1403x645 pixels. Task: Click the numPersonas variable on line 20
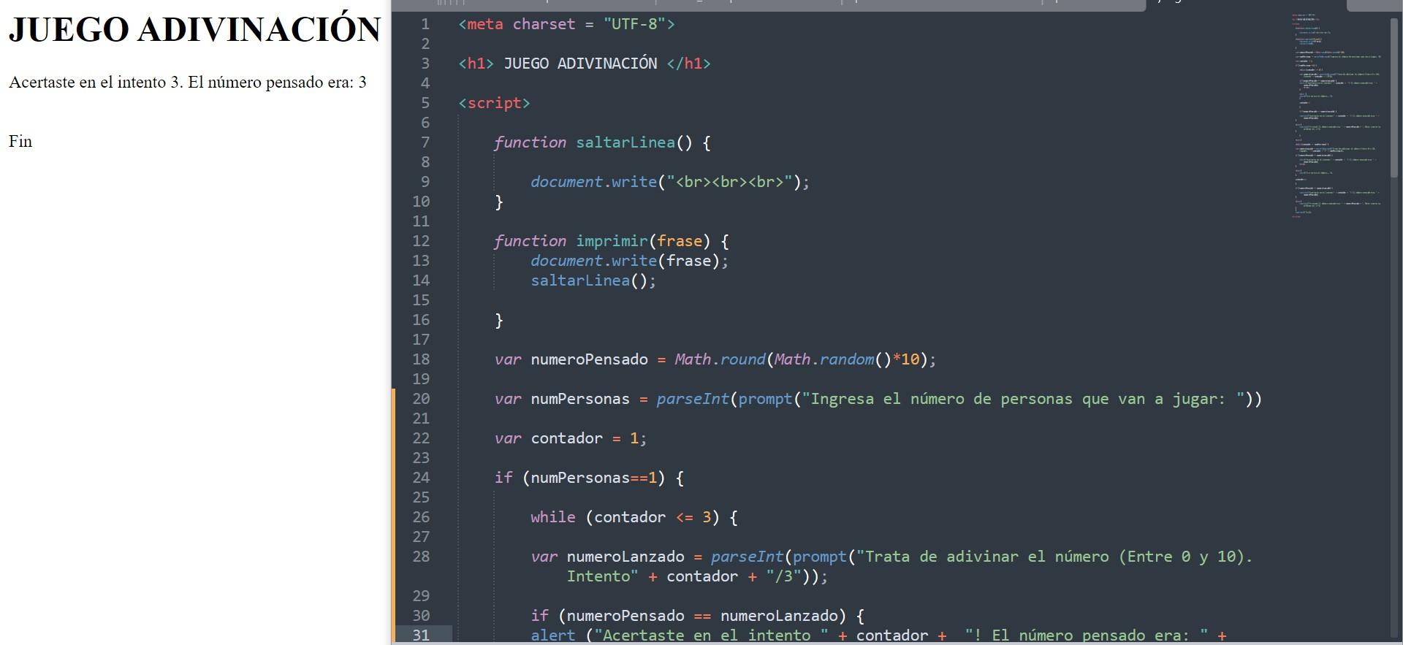[x=580, y=399]
